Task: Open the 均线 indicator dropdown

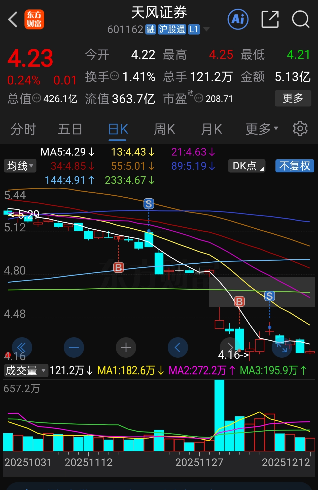Action: (20, 166)
